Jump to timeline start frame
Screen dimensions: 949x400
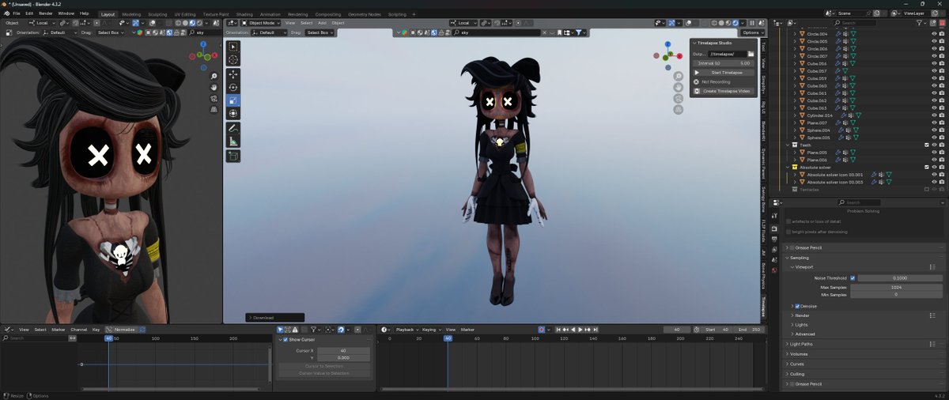click(558, 329)
